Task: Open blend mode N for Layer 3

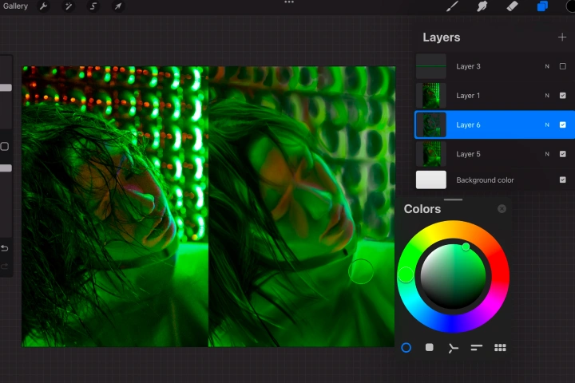Action: coord(547,66)
